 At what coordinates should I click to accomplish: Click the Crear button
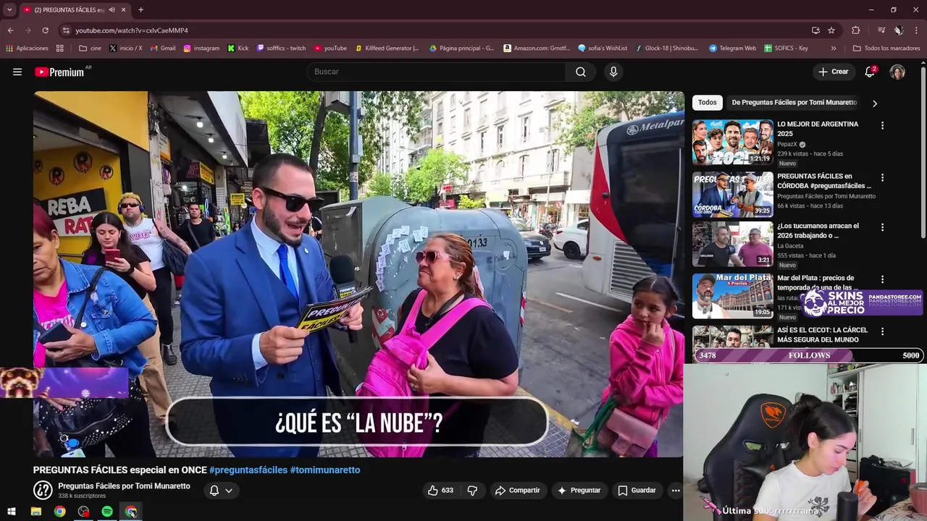833,72
